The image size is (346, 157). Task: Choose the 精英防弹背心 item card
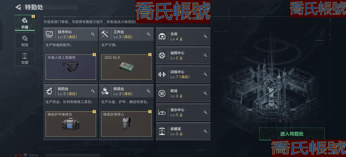click(126, 124)
